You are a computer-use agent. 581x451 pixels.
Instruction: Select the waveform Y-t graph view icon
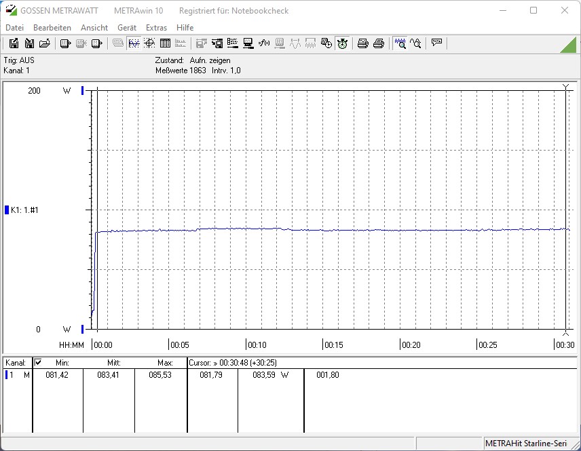[x=134, y=43]
